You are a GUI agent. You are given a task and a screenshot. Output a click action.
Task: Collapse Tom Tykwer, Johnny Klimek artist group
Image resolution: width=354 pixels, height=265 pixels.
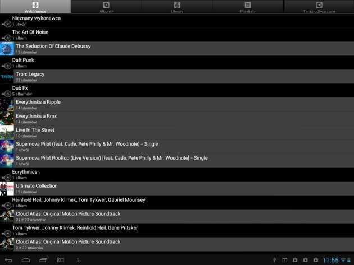[7, 234]
